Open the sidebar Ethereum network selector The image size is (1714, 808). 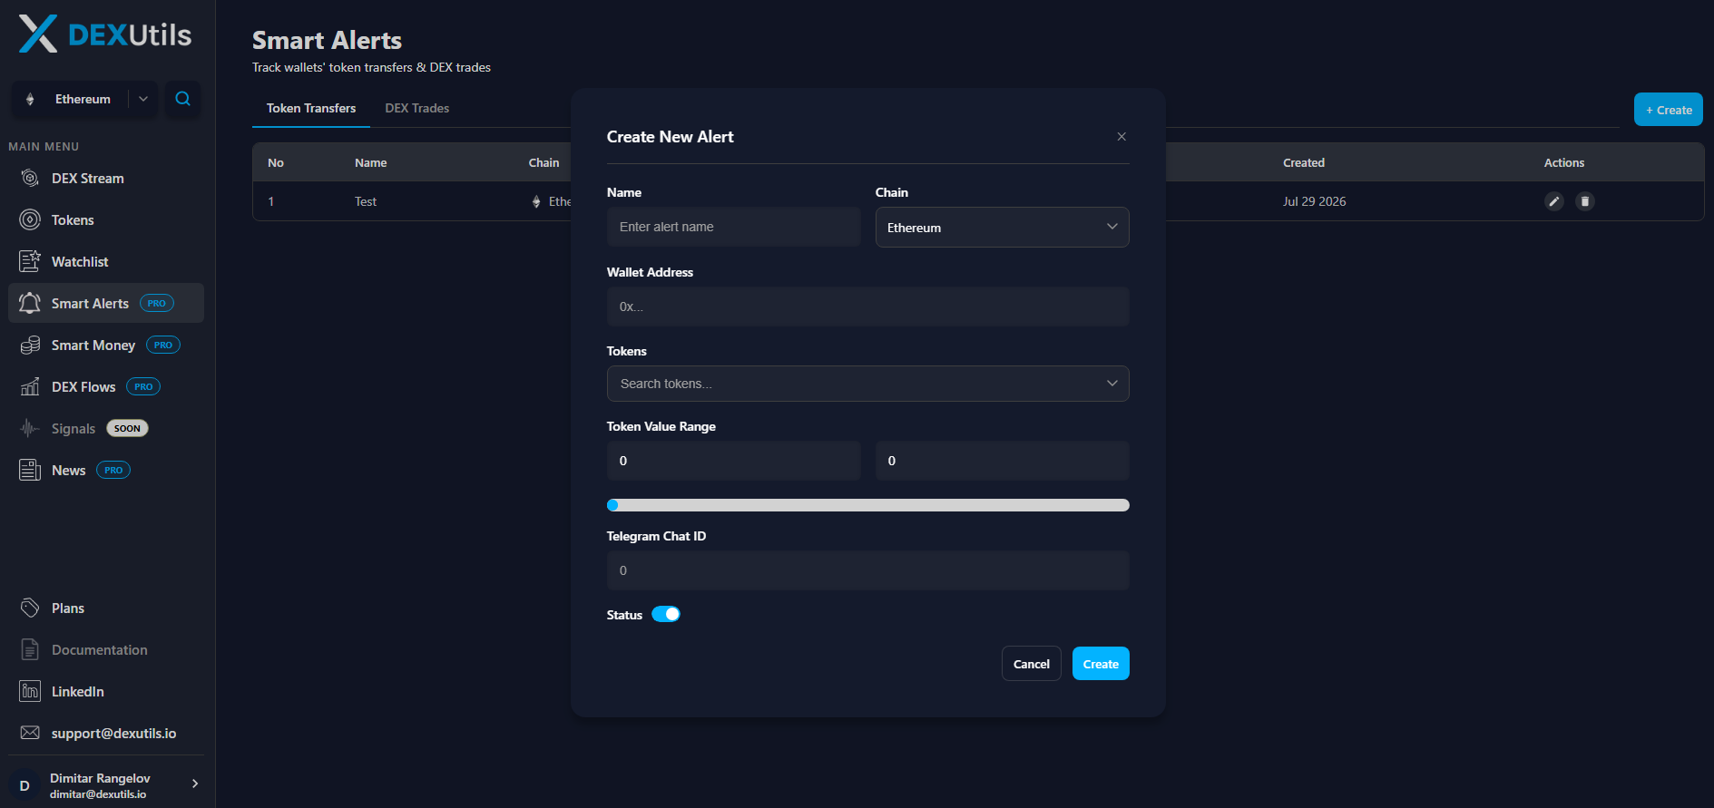point(84,99)
